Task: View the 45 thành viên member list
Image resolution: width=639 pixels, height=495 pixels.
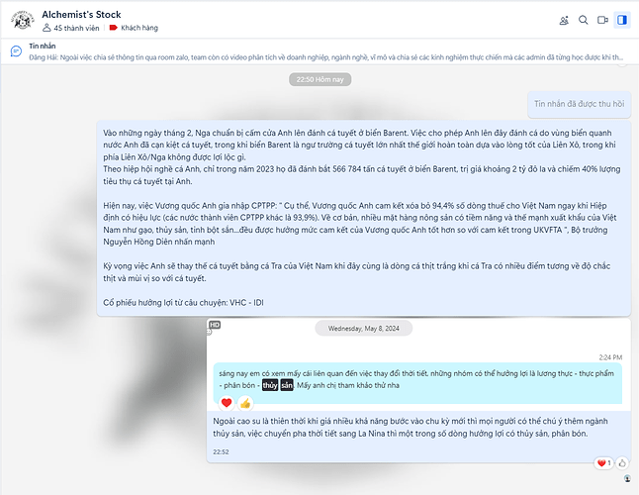Action: click(71, 28)
